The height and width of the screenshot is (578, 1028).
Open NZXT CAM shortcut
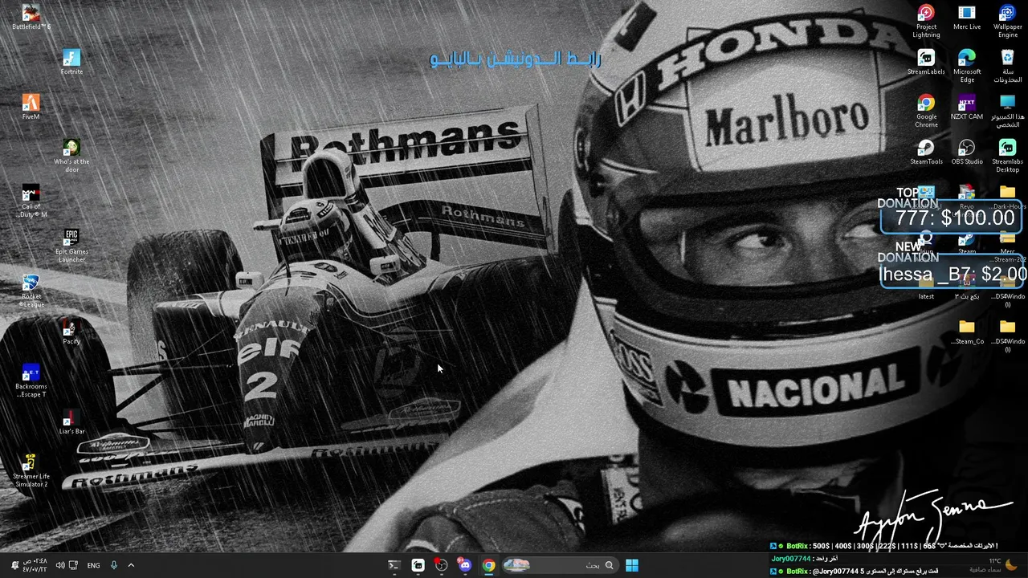(x=967, y=107)
